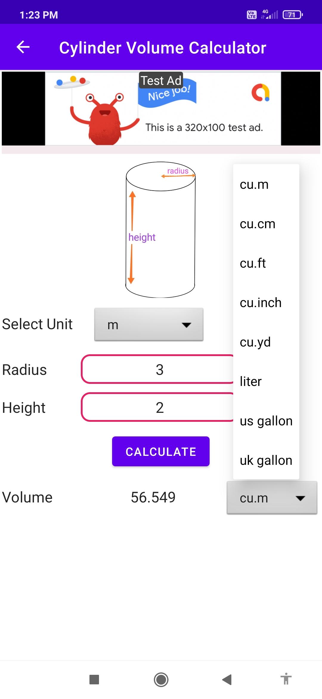Choose cu.cm from the unit list

pyautogui.click(x=266, y=224)
